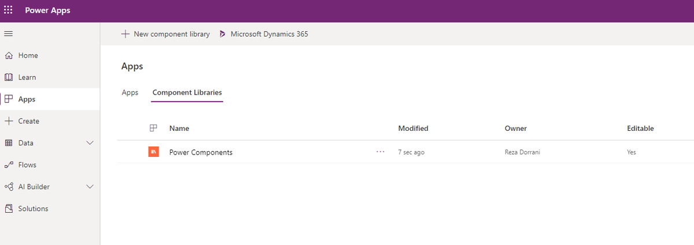Click the Editable column header
Screen dimensions: 694x245
coord(640,129)
